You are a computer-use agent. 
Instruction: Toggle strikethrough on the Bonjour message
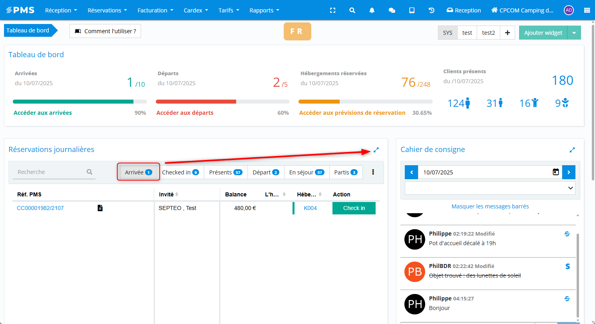pyautogui.click(x=567, y=299)
